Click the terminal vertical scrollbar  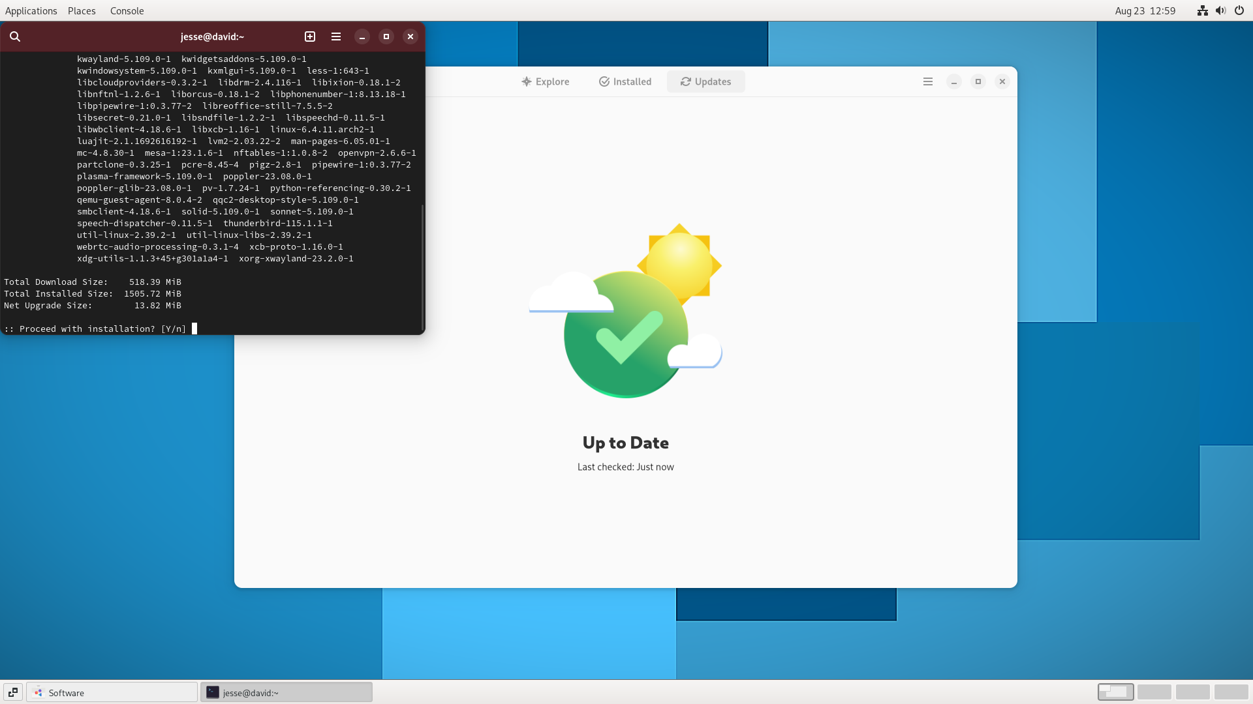pos(423,267)
